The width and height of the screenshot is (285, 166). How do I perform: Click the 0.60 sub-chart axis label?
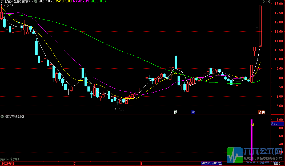(x=280, y=136)
